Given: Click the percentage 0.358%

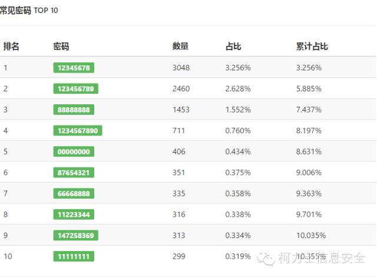Looking at the screenshot, I should (238, 193).
